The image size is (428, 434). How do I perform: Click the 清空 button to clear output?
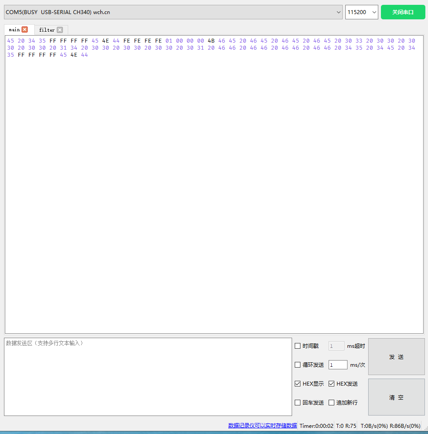396,397
